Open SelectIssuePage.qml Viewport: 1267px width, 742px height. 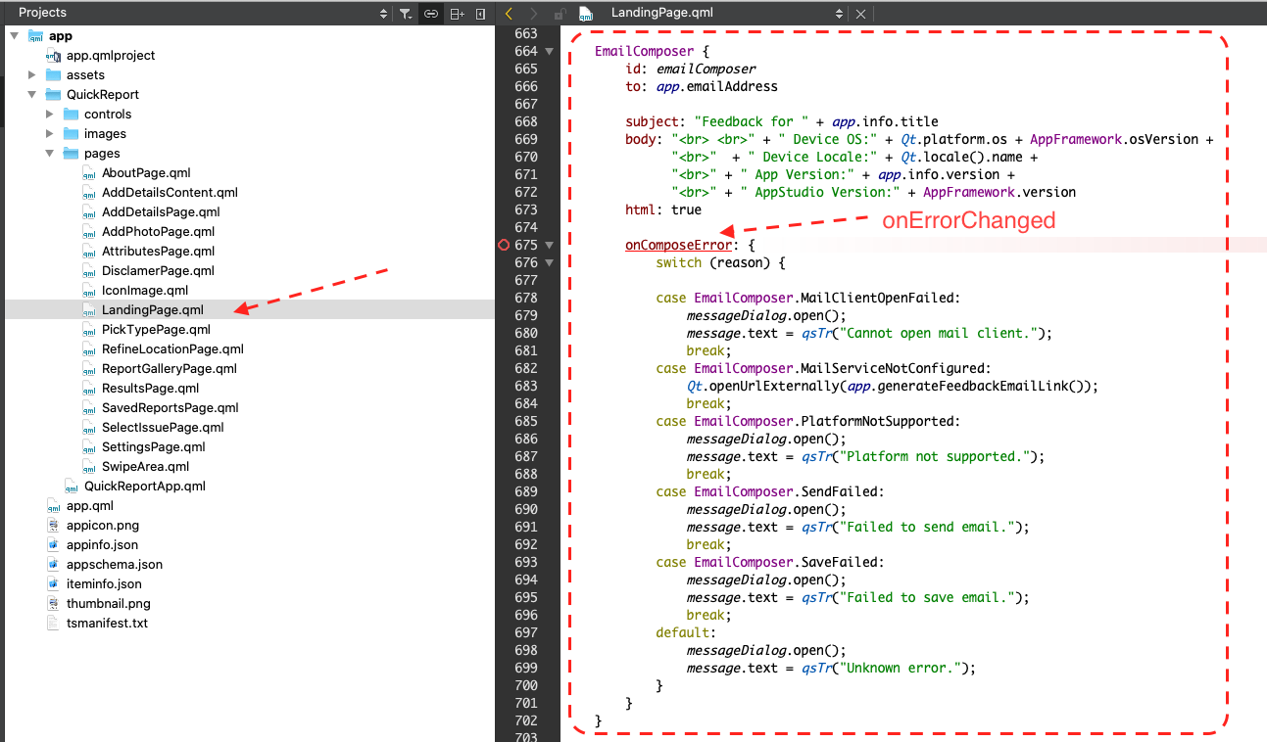tap(163, 427)
